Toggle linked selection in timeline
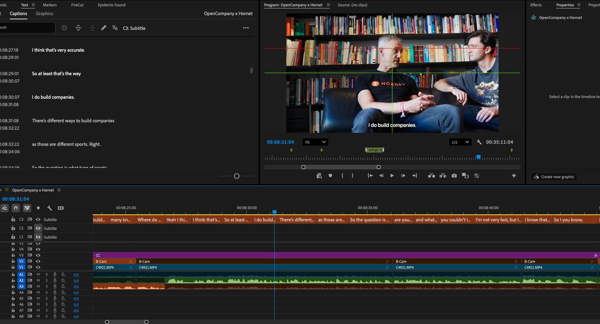600x324 pixels. [26, 207]
